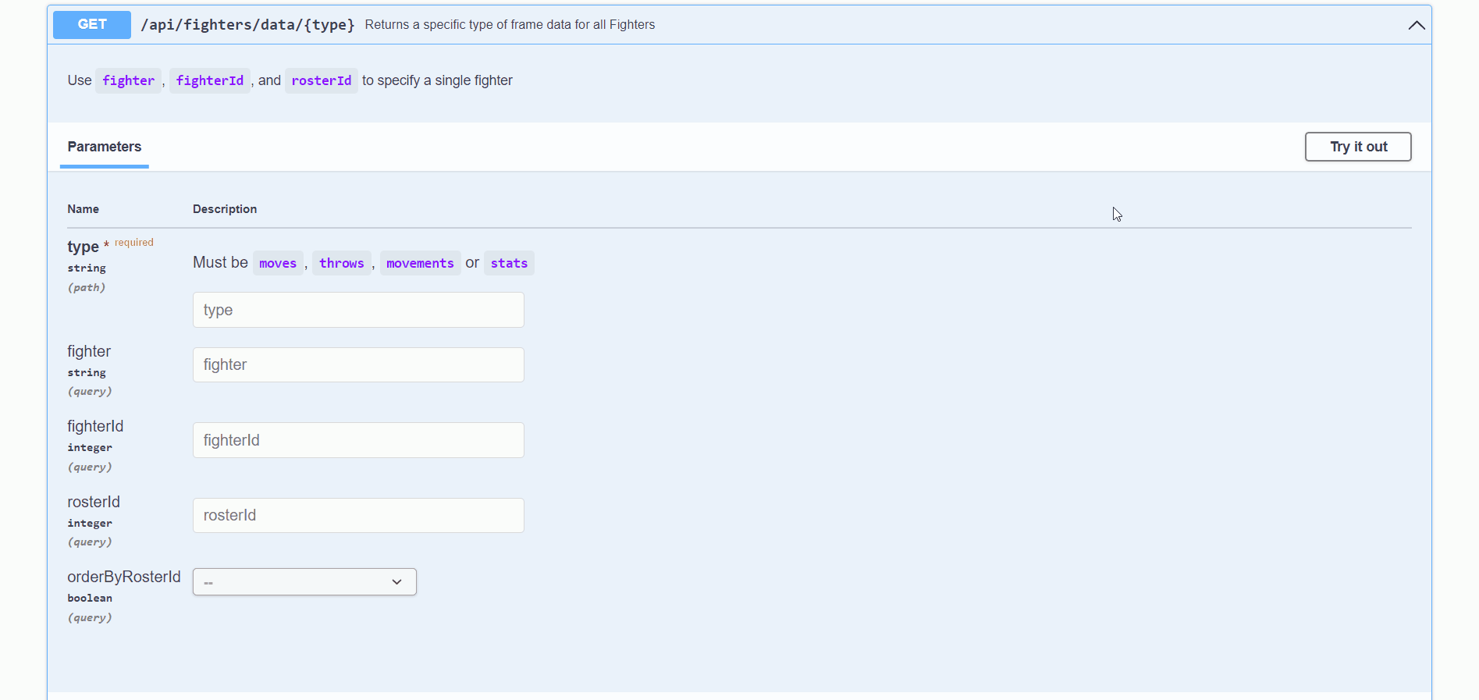
Task: Click the 'throws' code tag
Action: 342,263
